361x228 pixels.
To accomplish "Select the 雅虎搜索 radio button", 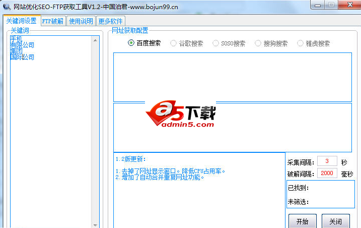I will [313, 43].
